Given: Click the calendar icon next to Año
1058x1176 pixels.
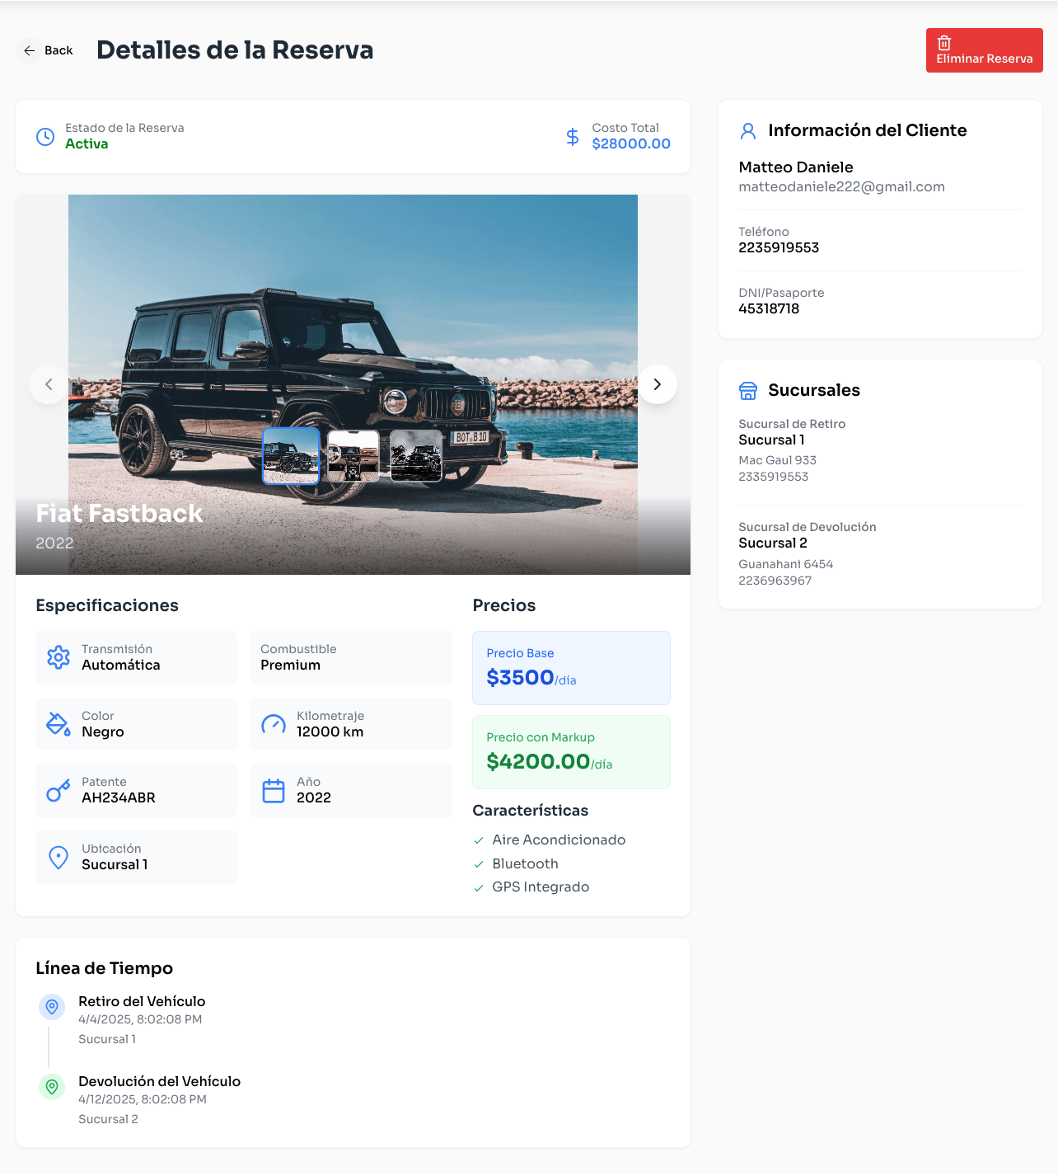Looking at the screenshot, I should (274, 791).
